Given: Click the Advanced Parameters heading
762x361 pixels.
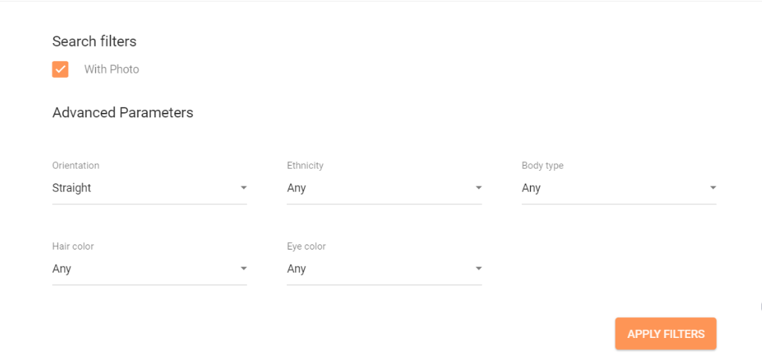Looking at the screenshot, I should pos(123,113).
